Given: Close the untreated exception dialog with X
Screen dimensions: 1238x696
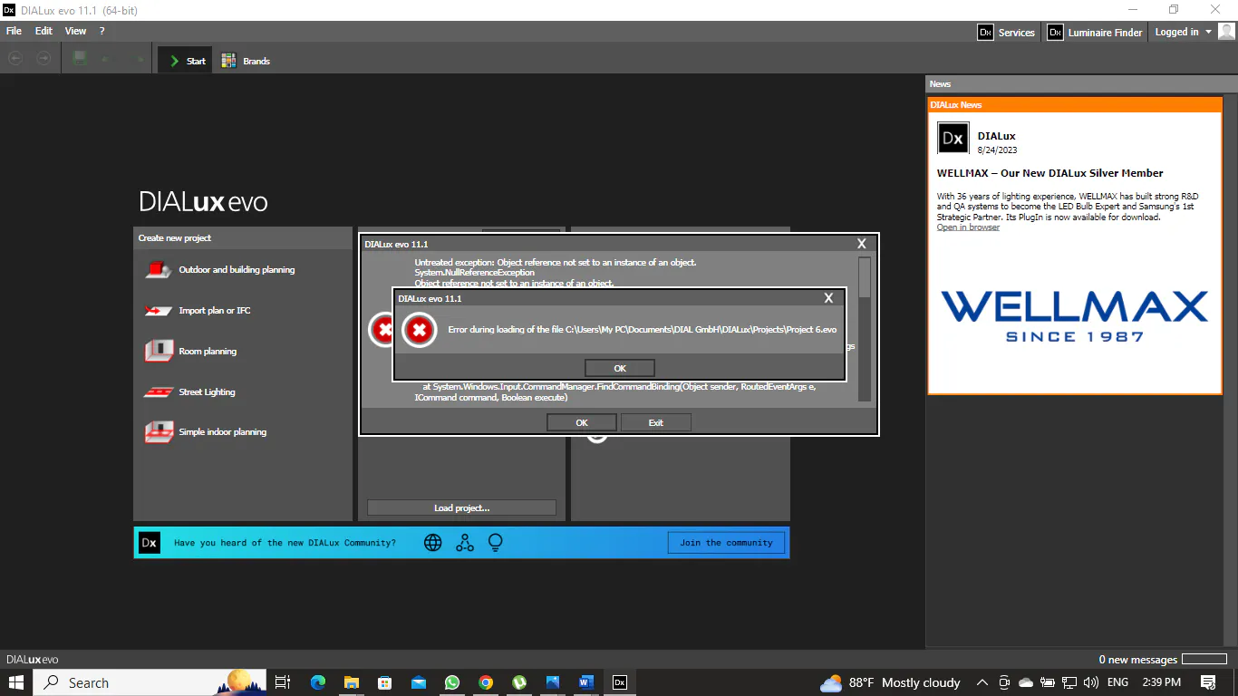Looking at the screenshot, I should point(862,244).
